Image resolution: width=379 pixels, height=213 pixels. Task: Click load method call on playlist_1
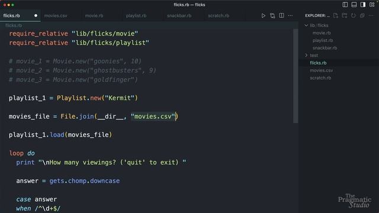coord(57,135)
